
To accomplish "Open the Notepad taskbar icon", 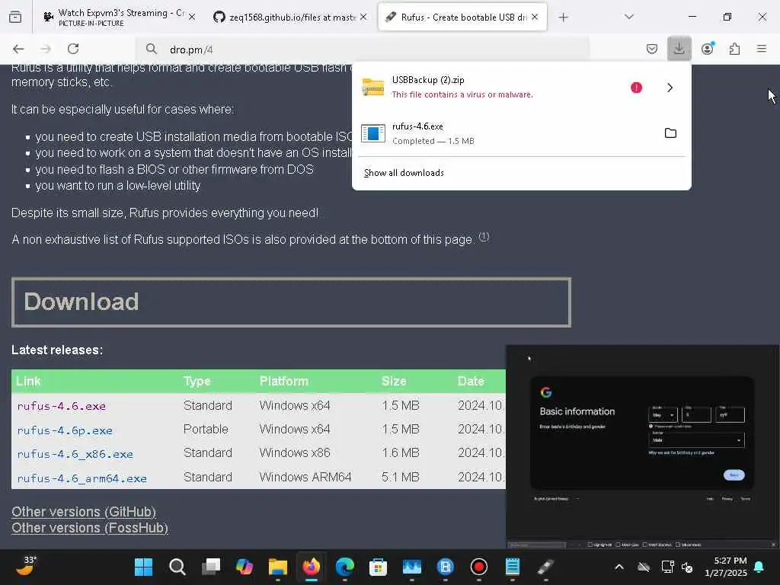I will [513, 567].
